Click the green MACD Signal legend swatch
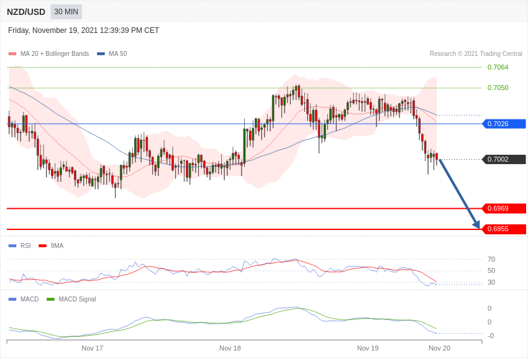528x358 pixels. pyautogui.click(x=50, y=299)
